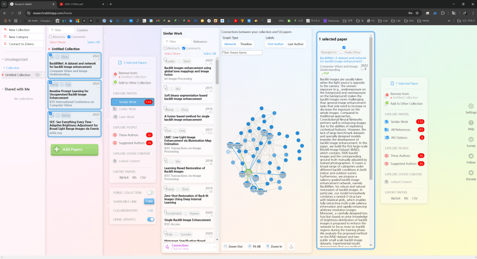The width and height of the screenshot is (477, 259).
Task: Collapse the Uncategorized category
Action: tap(2, 60)
